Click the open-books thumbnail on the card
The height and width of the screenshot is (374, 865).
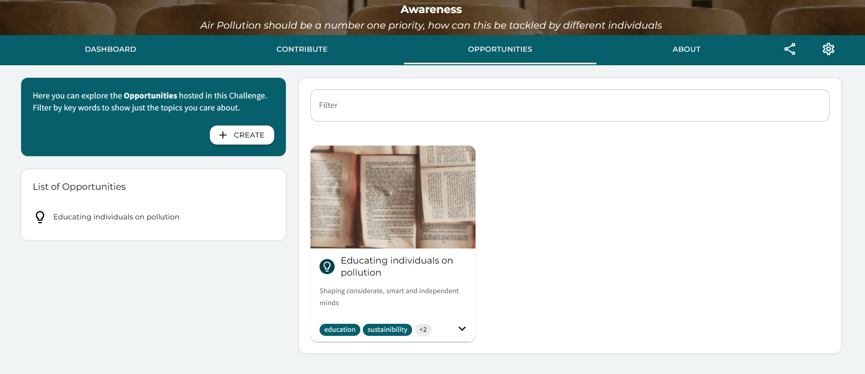click(x=392, y=197)
